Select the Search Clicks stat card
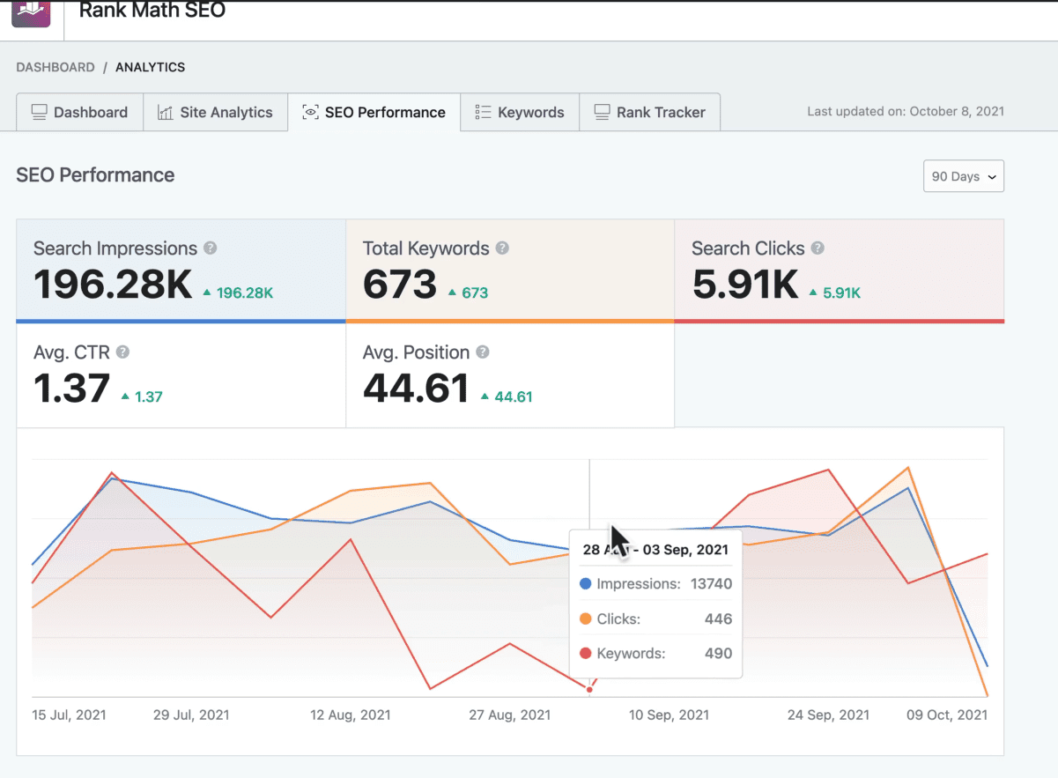Screen dimensions: 1058x778 point(840,271)
